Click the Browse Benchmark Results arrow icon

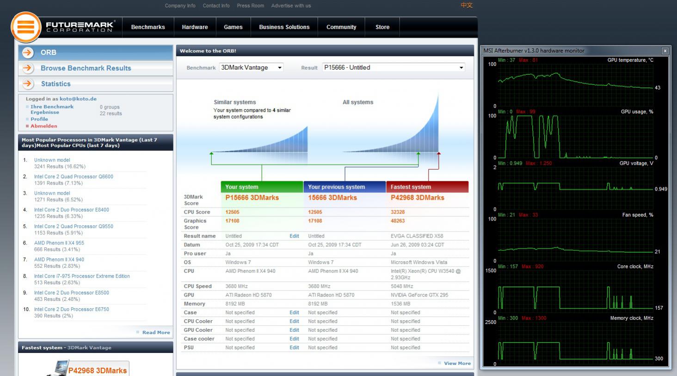(28, 68)
